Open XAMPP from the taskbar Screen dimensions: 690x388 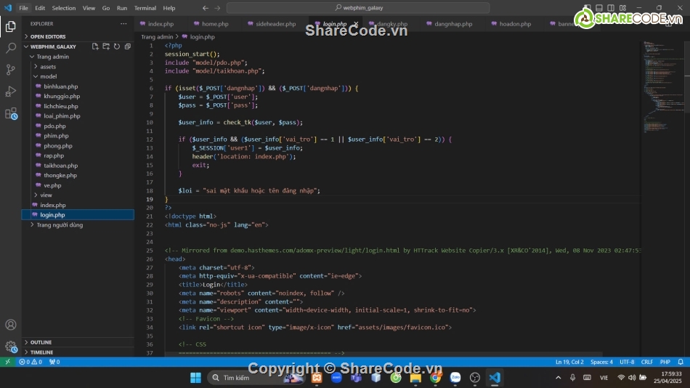(317, 378)
